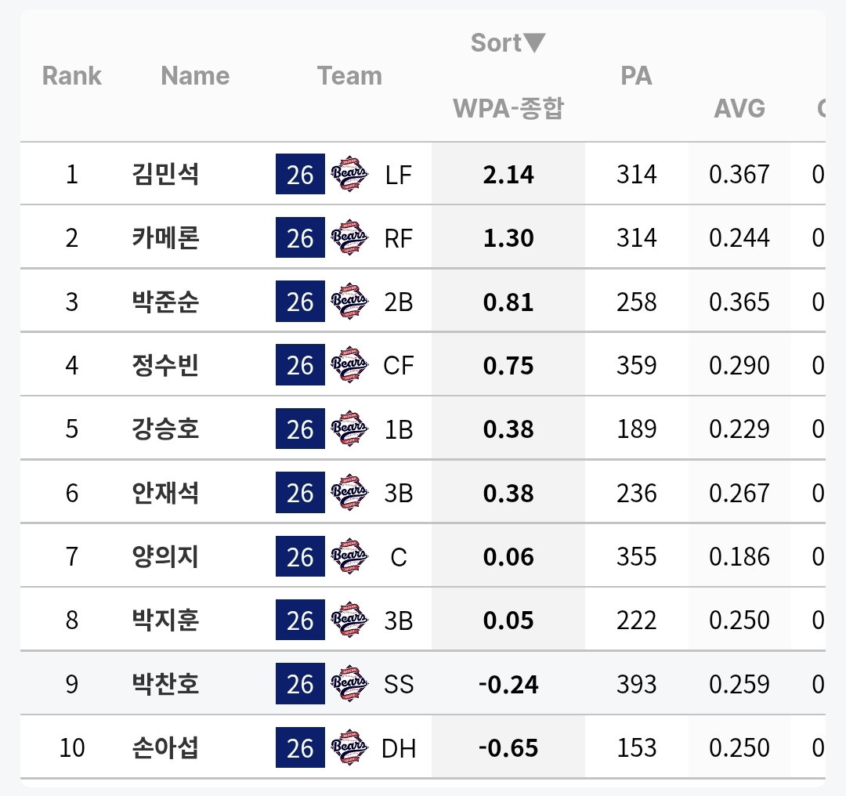Click the Bears logo in 양의지's row
Image resolution: width=846 pixels, height=796 pixels.
[349, 556]
